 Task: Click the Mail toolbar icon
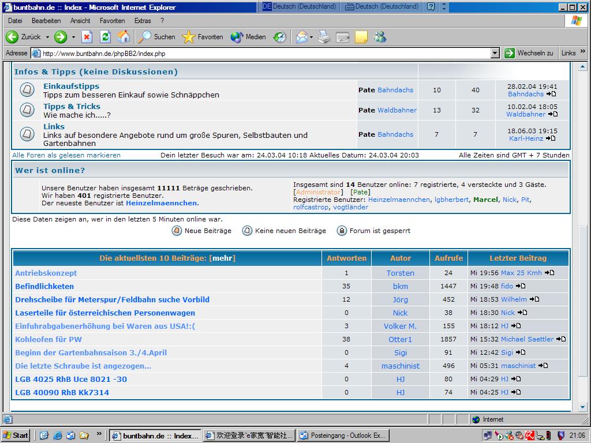coord(301,37)
